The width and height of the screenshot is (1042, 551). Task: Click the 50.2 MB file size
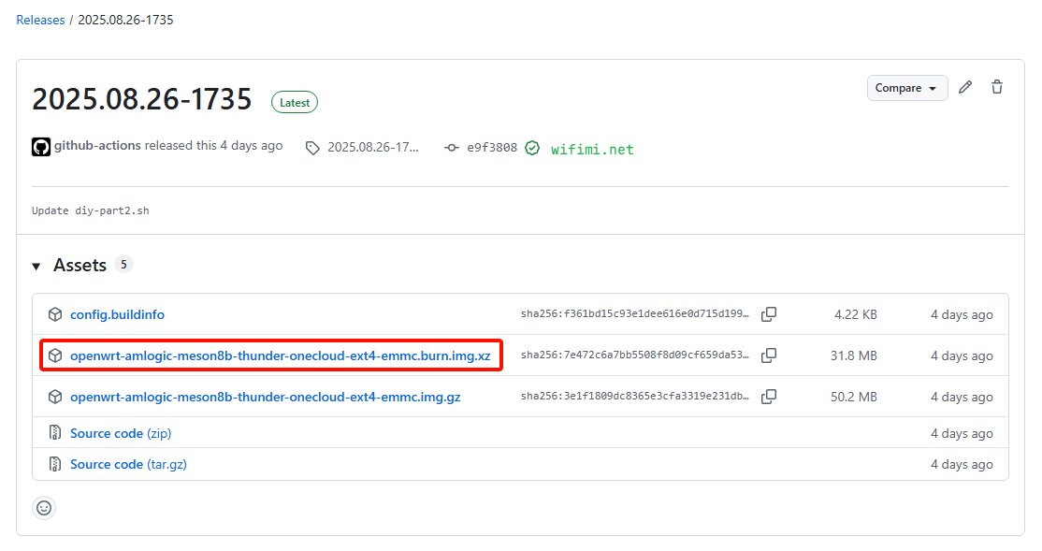853,397
